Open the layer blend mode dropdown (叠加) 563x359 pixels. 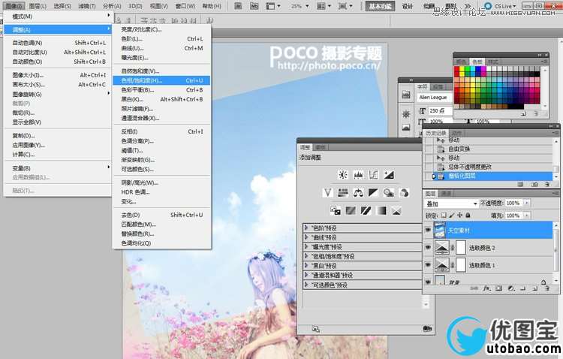451,204
